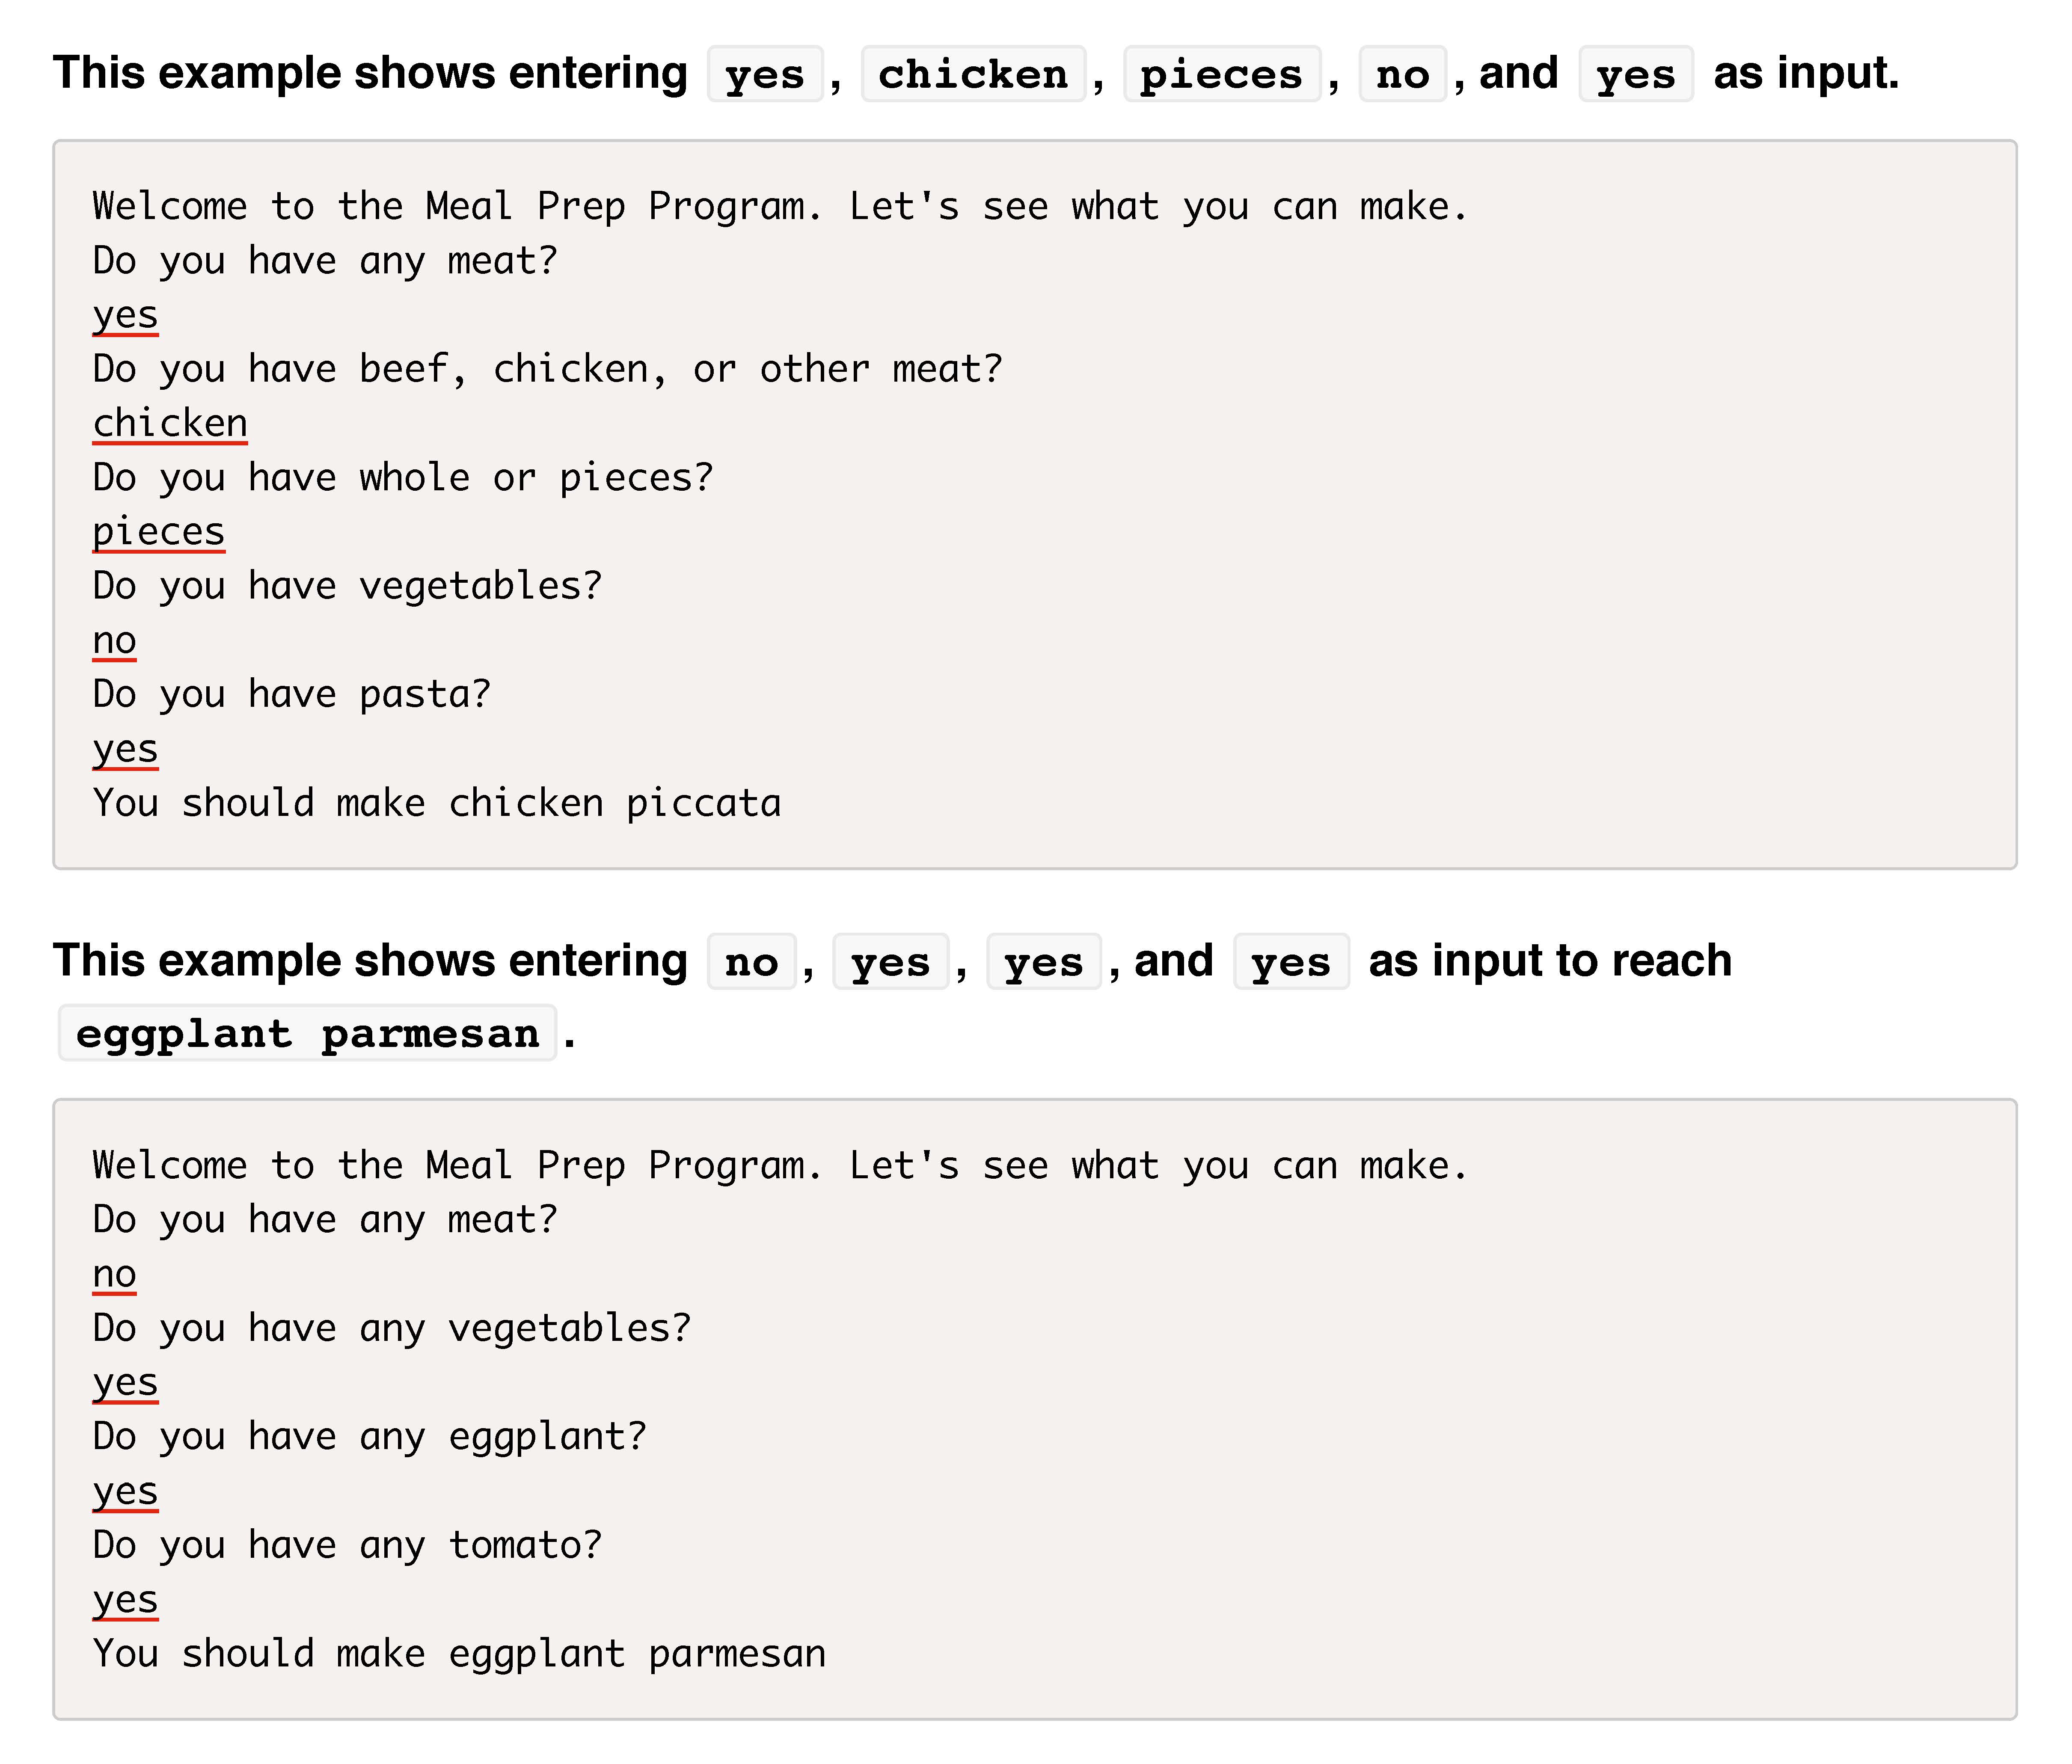Click the "no" code chip in the first heading
The image size is (2072, 1764).
(x=1402, y=74)
